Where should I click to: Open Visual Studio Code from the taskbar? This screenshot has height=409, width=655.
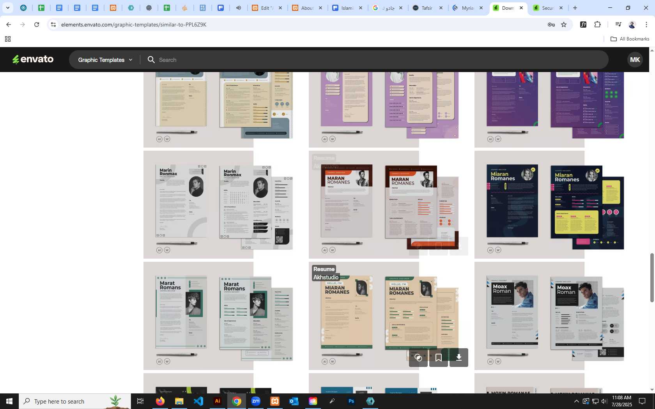(x=198, y=401)
